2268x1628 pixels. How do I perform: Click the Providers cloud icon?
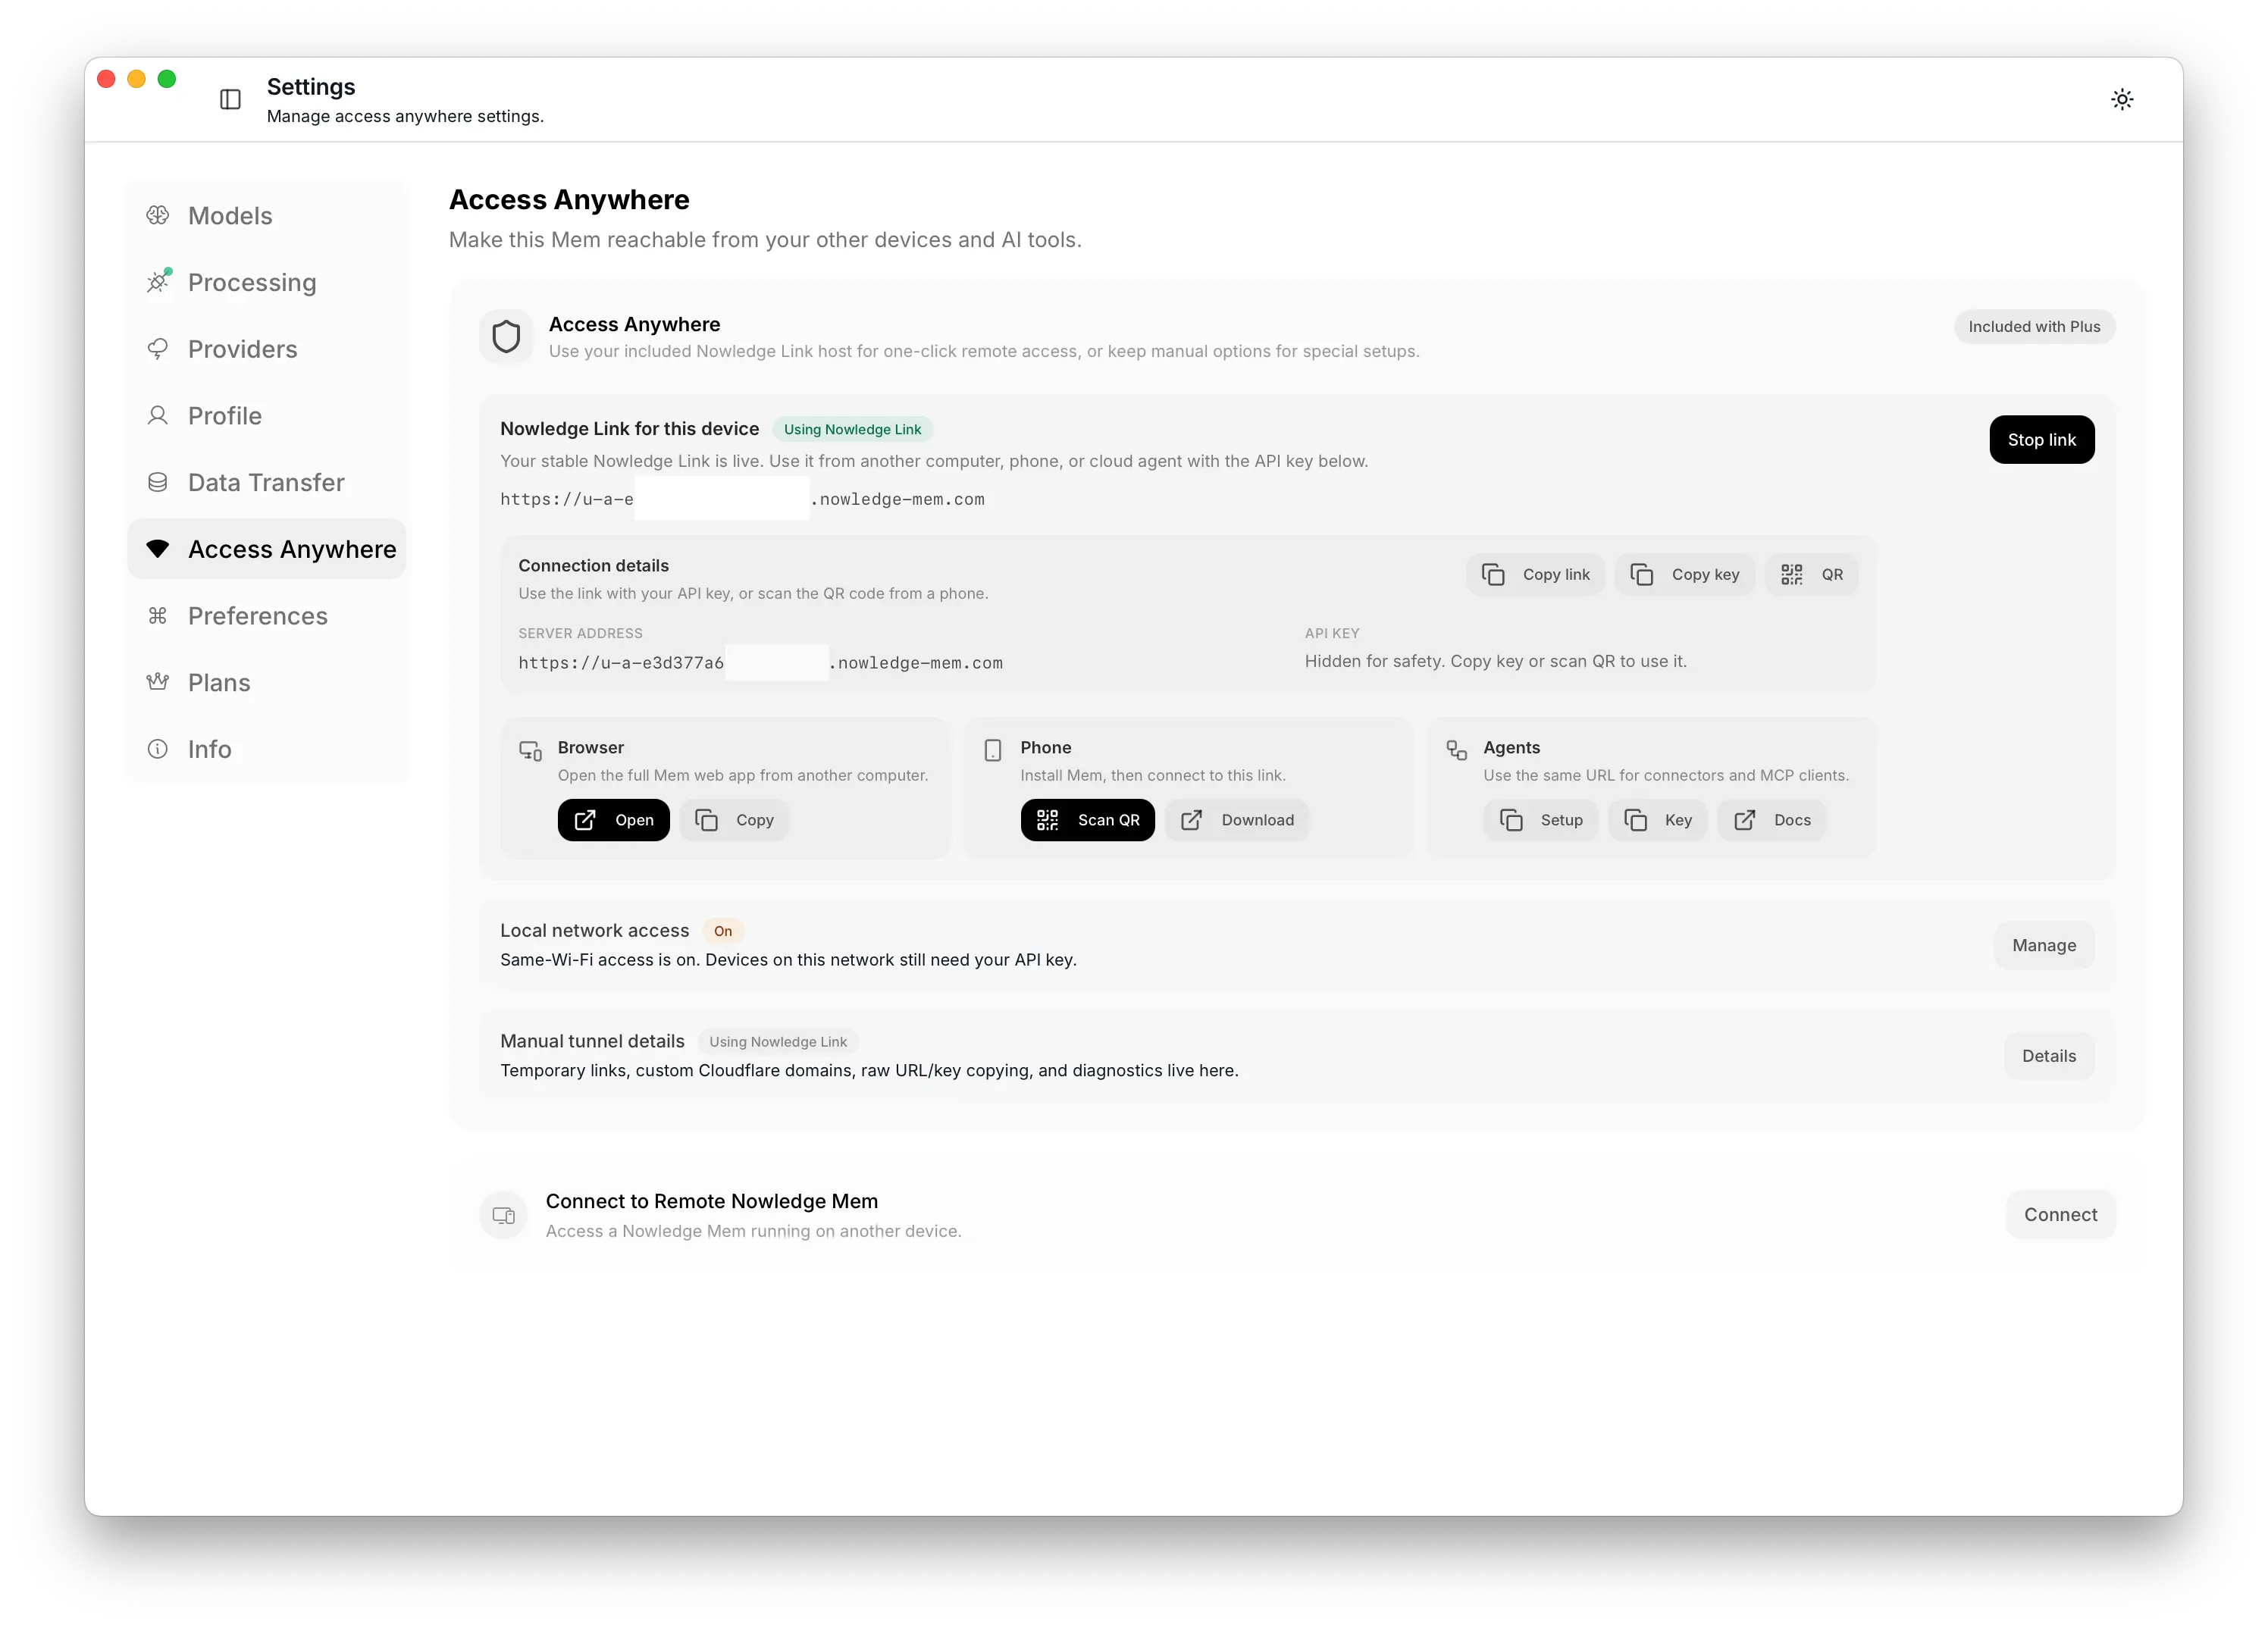tap(158, 349)
